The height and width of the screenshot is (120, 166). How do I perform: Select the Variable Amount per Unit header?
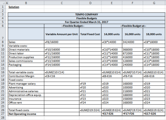point(62,34)
